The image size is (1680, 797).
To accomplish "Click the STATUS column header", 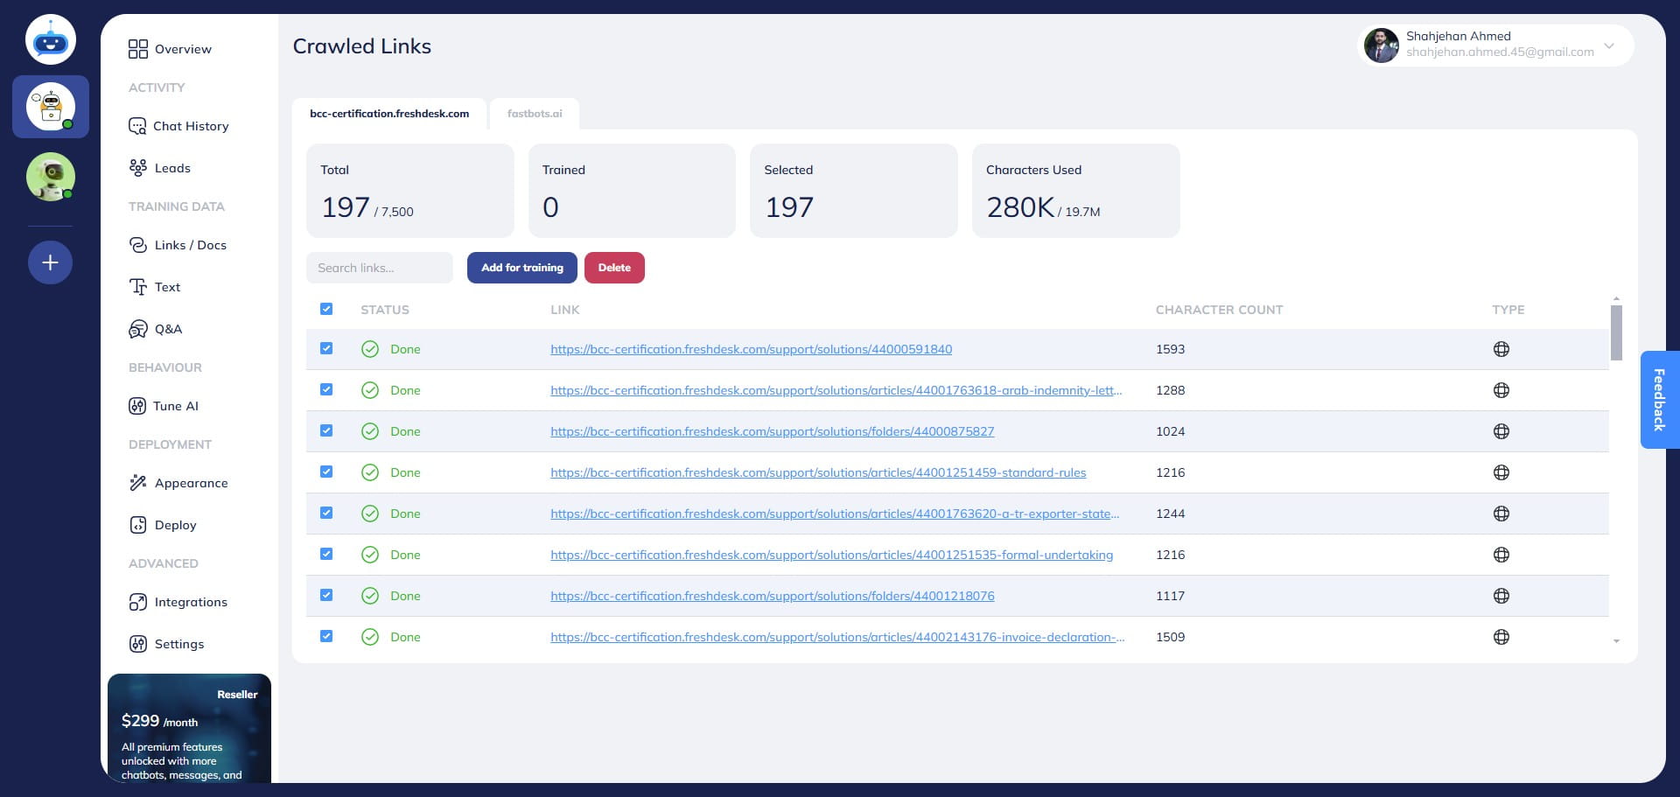I will tap(385, 310).
